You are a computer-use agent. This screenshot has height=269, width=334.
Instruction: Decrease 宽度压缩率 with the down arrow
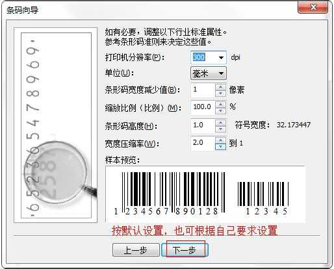pos(220,147)
